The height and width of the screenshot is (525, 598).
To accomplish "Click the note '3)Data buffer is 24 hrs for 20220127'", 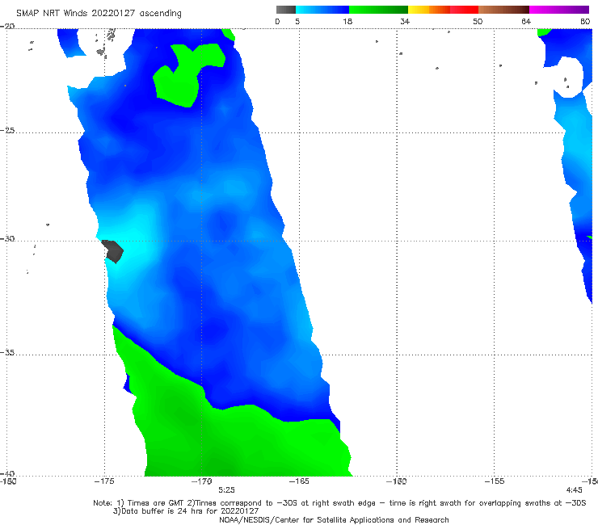I will click(x=186, y=511).
